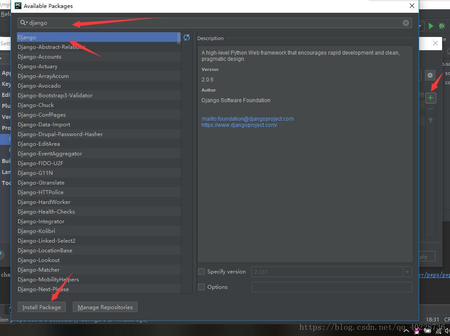This screenshot has height=336, width=450.
Task: Select Django-Accounts in the list
Action: (99, 57)
